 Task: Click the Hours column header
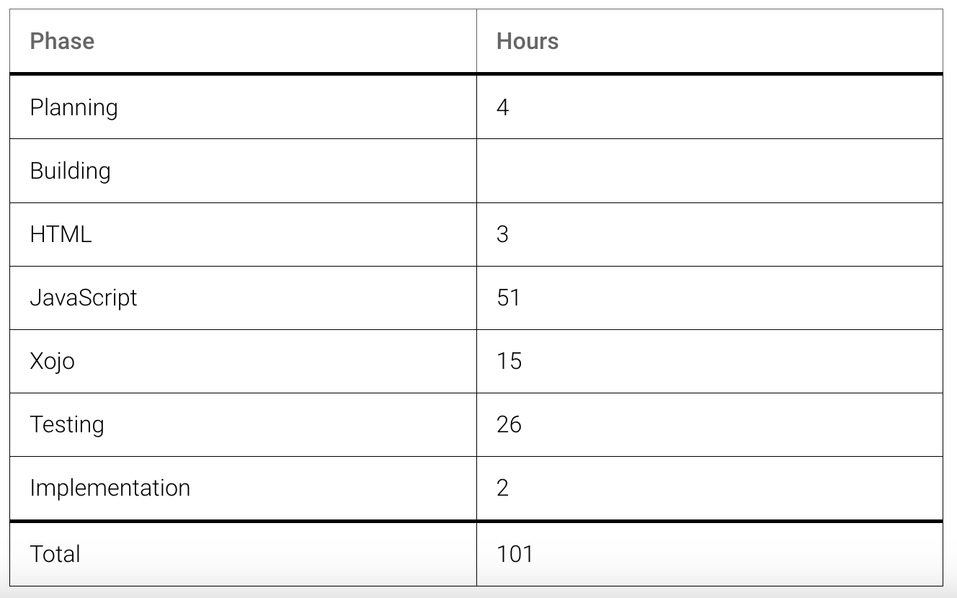(528, 41)
